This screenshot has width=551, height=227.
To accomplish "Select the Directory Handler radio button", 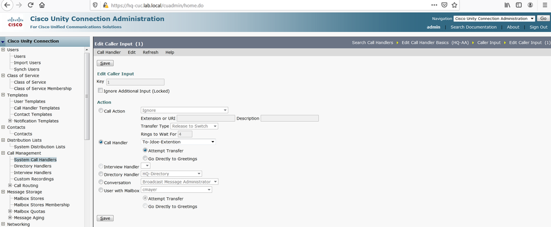I will (x=101, y=174).
